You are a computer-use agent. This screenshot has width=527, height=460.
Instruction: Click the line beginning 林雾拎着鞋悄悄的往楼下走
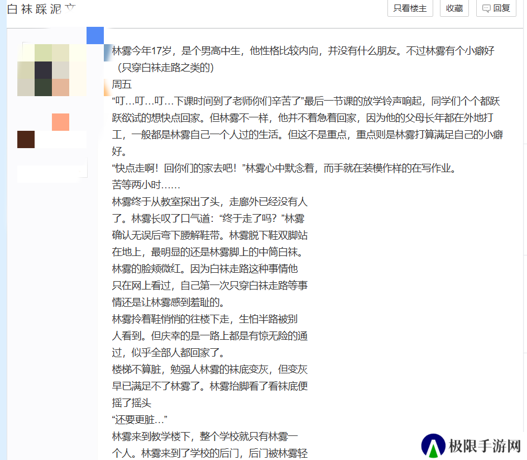[x=205, y=319]
